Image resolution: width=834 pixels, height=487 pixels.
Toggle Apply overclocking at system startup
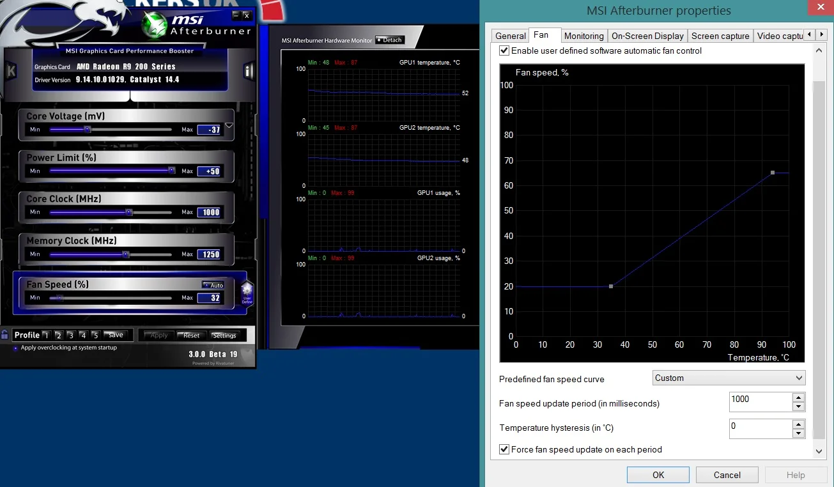[16, 348]
